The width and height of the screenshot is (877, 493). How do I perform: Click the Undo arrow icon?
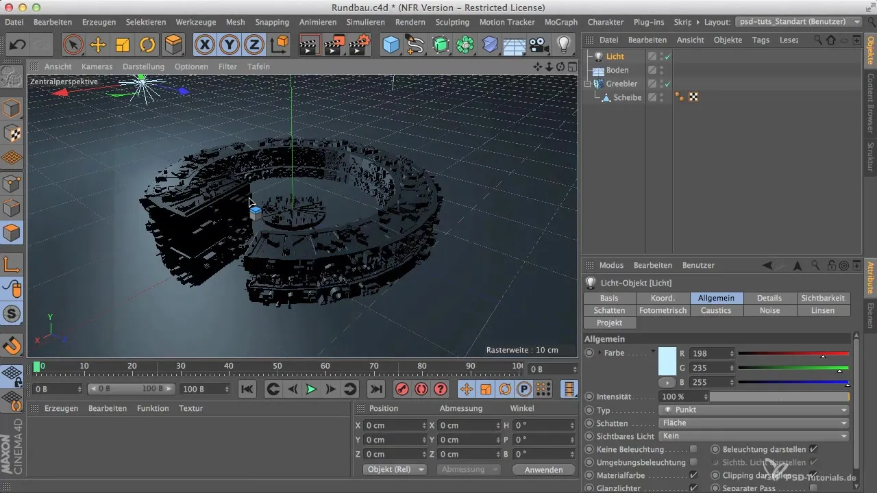(18, 45)
